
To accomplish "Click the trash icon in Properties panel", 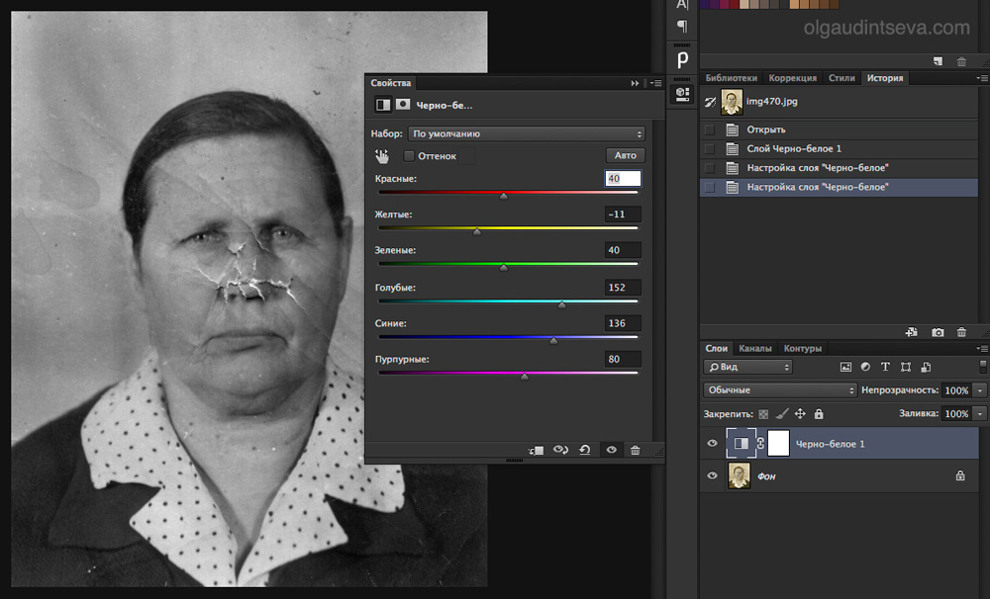I will coord(636,450).
